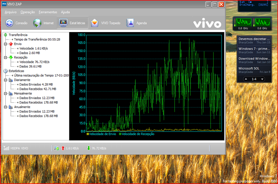Click the Mensalmente chart icon
This screenshot has height=184, width=278.
tap(11, 93)
